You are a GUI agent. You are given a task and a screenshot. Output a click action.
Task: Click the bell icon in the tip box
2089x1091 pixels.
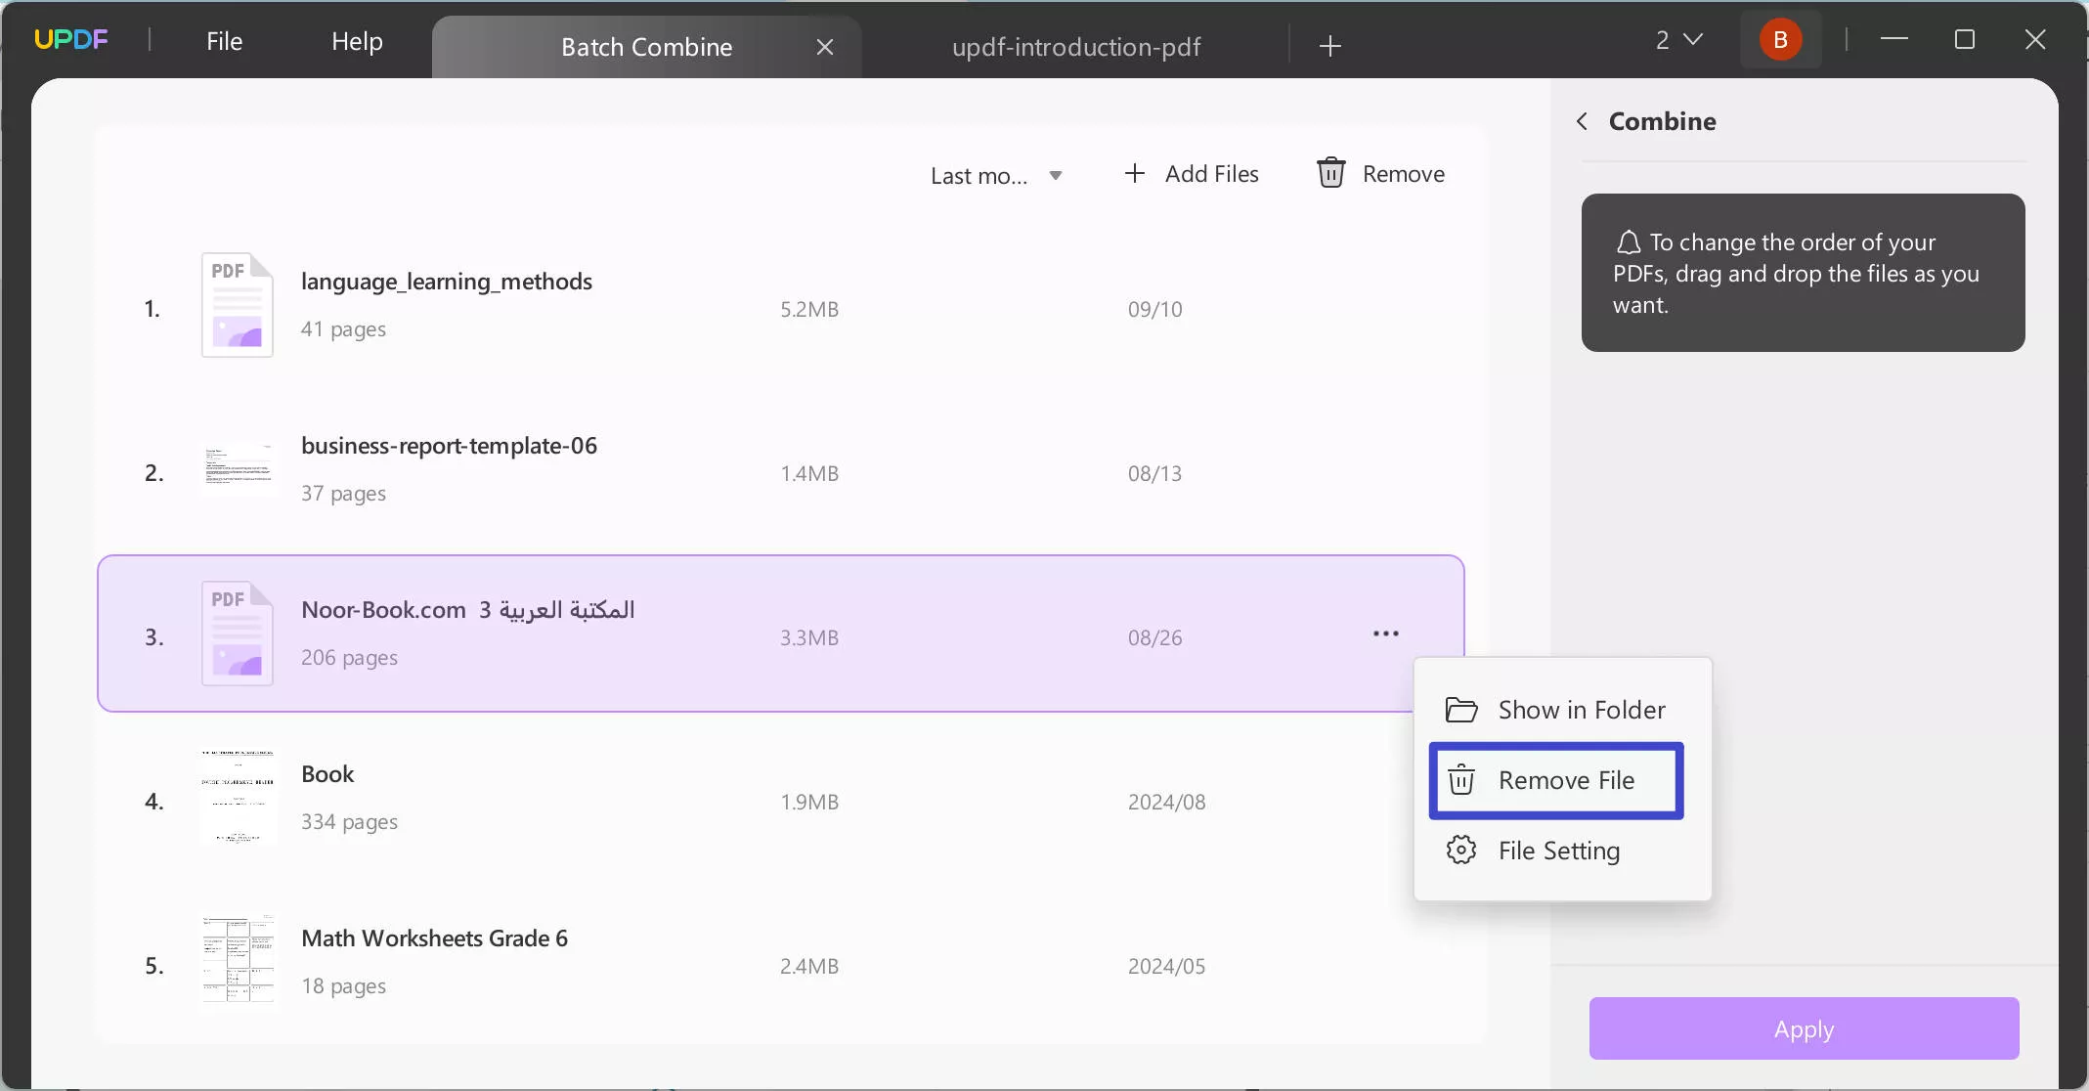tap(1628, 241)
